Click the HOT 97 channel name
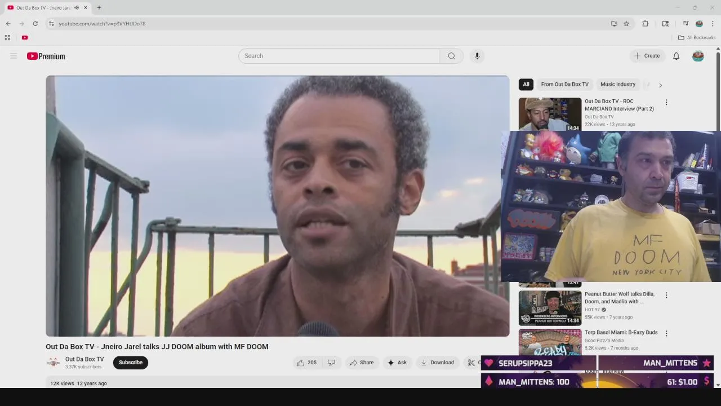 point(592,310)
